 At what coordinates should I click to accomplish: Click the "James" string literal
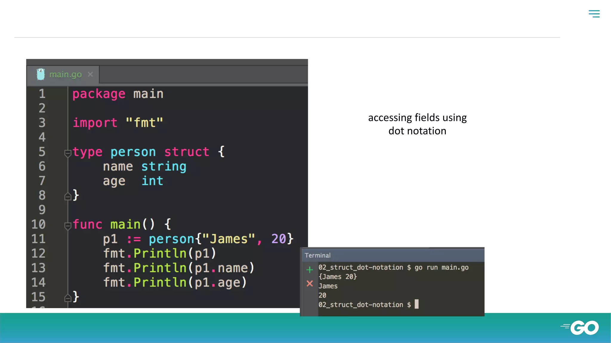pyautogui.click(x=229, y=239)
